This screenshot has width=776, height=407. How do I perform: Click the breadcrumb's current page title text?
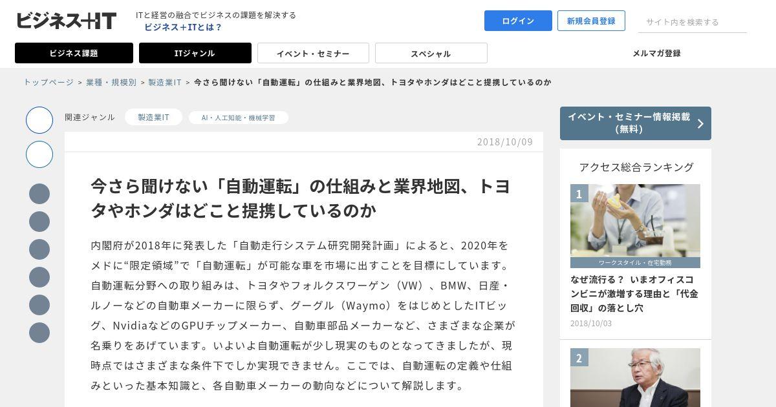372,82
